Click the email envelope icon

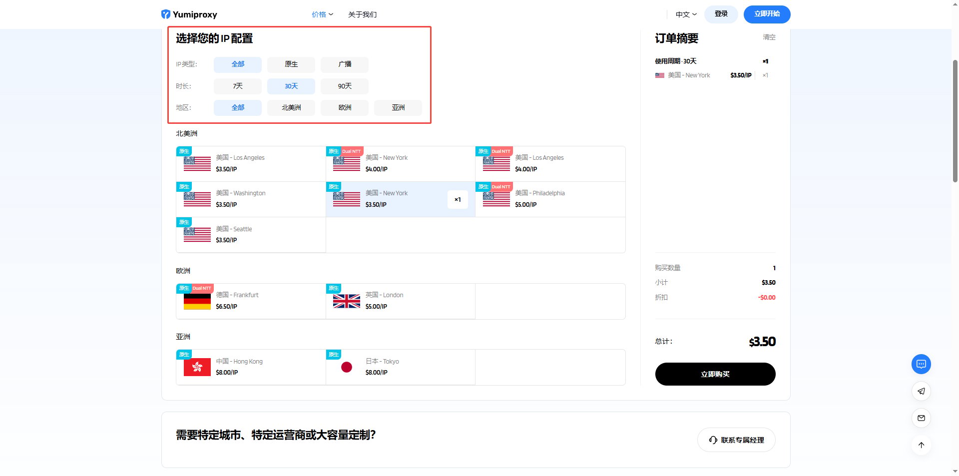(921, 418)
